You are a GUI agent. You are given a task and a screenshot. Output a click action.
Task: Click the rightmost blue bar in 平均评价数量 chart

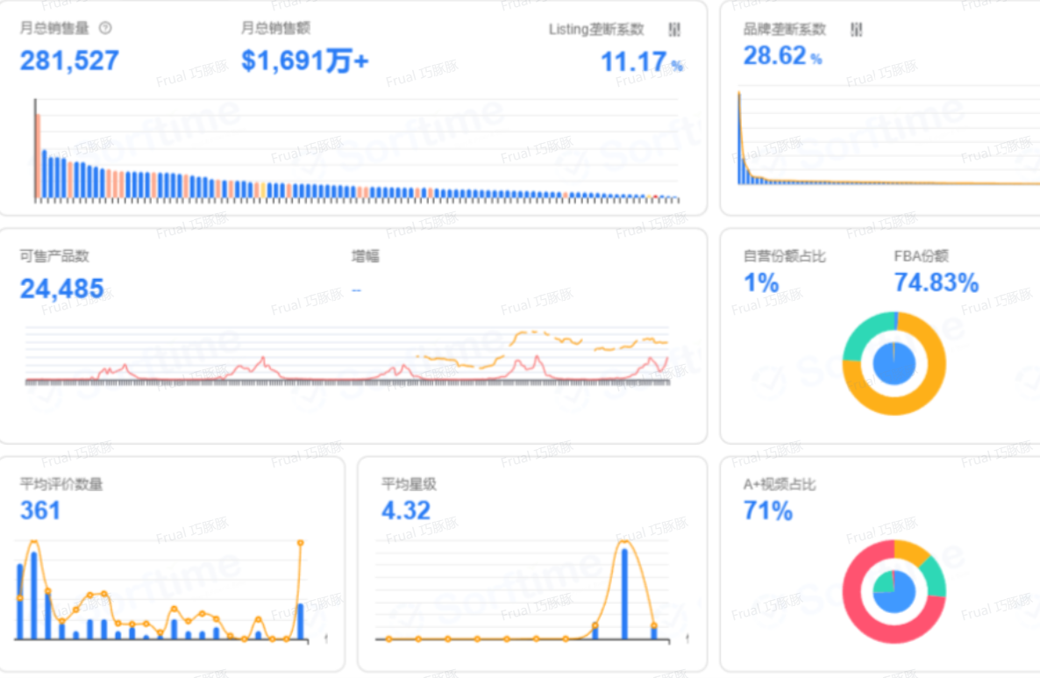[301, 621]
